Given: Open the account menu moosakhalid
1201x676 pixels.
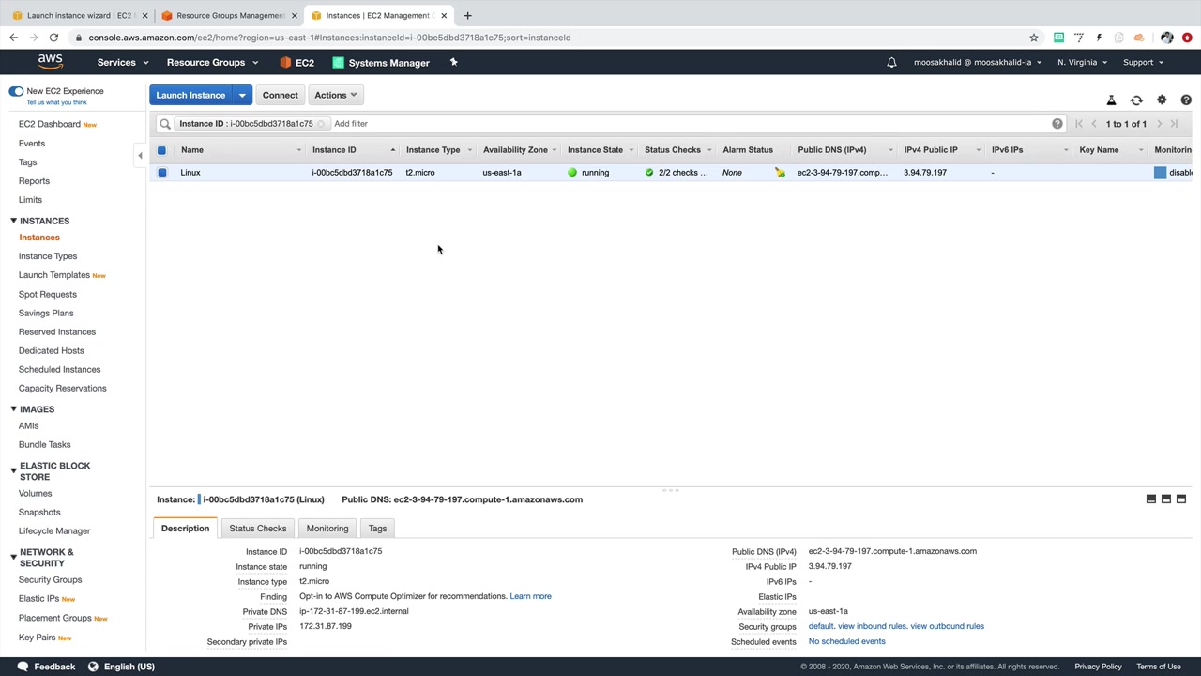Looking at the screenshot, I should 978,63.
